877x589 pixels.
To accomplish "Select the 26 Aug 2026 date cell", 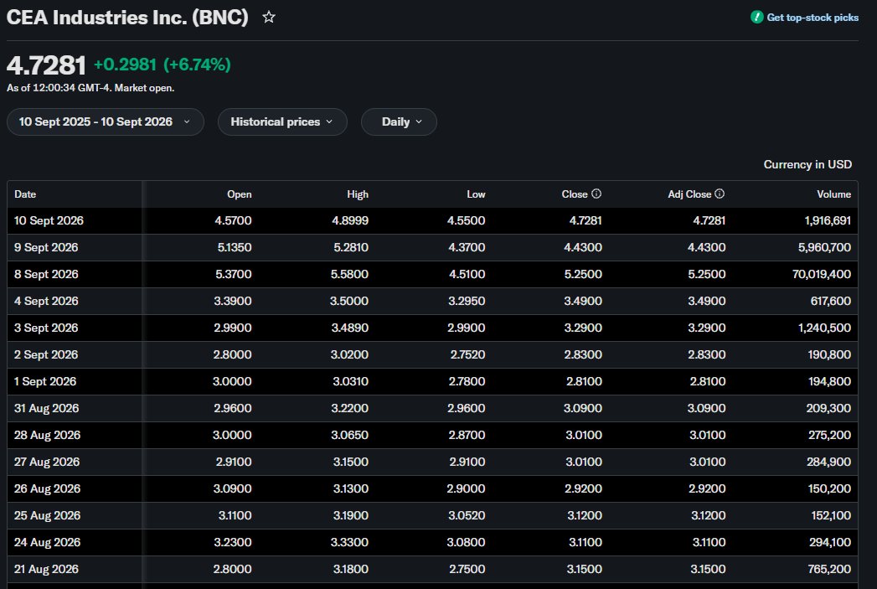I will click(x=47, y=489).
